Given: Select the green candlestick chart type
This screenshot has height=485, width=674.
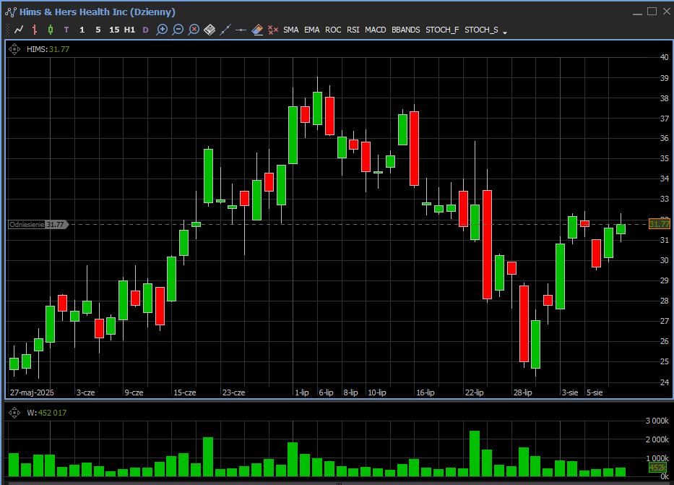Looking at the screenshot, I should (51, 30).
